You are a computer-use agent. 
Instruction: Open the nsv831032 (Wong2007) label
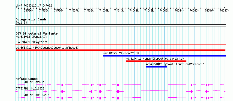tap(31, 37)
